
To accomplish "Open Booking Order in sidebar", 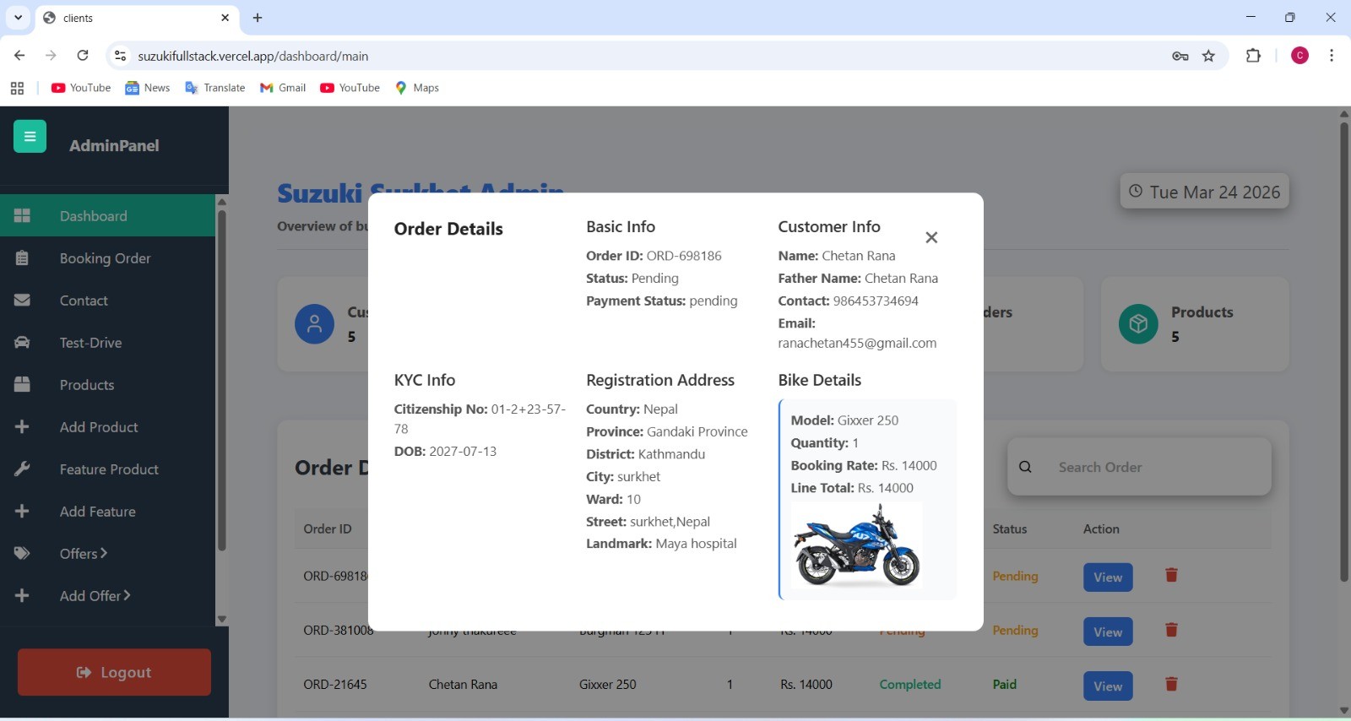I will (105, 258).
